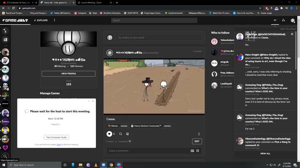Screen dimensions: 300x168
Task: Show hidden tray icons chevron
Action: pos(267,165)
